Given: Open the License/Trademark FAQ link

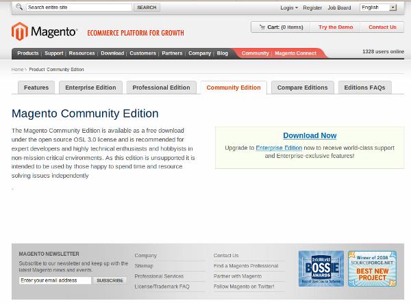Looking at the screenshot, I should click(162, 287).
